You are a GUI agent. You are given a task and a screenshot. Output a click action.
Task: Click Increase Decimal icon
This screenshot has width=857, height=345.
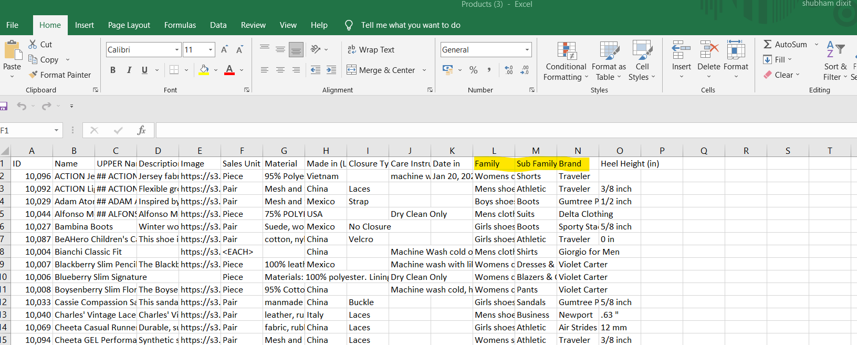[509, 70]
